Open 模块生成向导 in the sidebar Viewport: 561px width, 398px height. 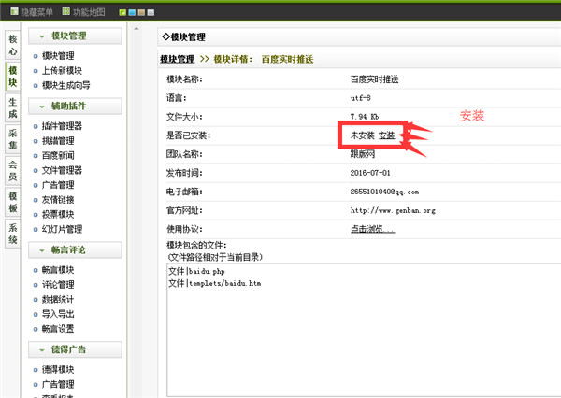click(65, 85)
